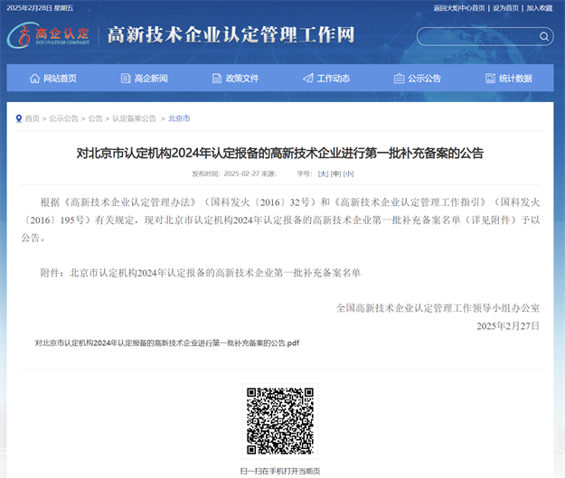Click the QR code image
Screen dimensions: 565x478
280,422
